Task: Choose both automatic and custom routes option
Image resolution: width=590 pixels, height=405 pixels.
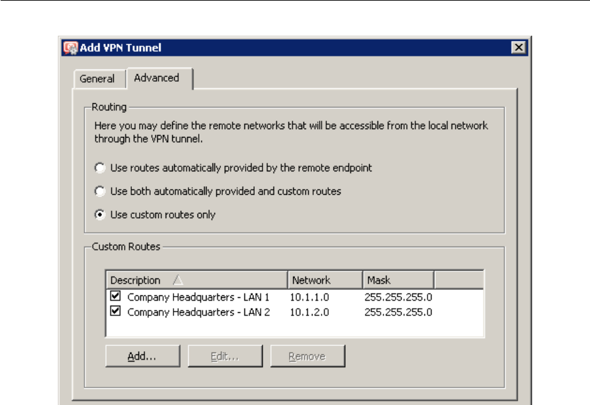Action: (x=99, y=191)
